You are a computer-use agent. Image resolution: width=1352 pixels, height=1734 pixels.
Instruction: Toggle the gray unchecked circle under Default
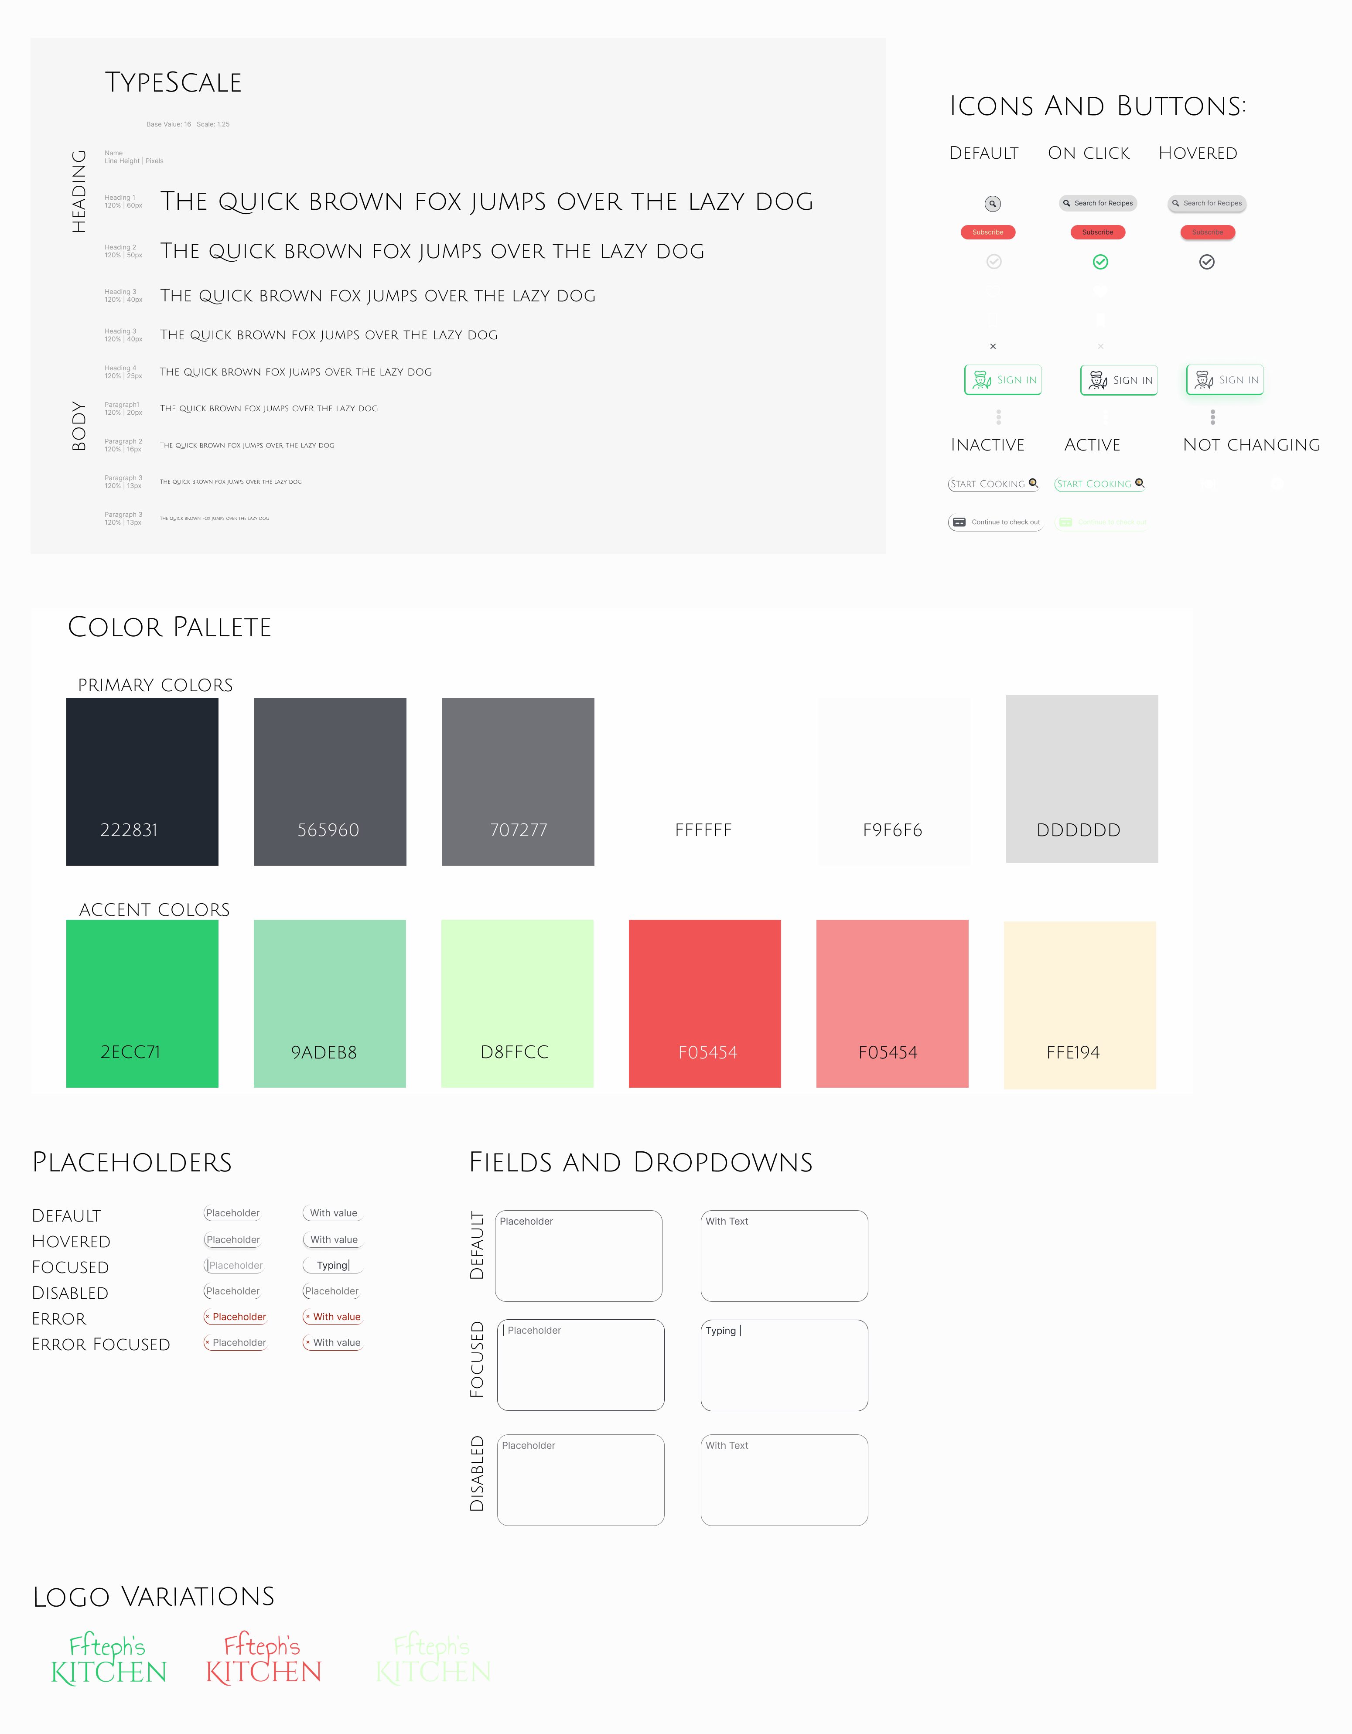tap(994, 262)
